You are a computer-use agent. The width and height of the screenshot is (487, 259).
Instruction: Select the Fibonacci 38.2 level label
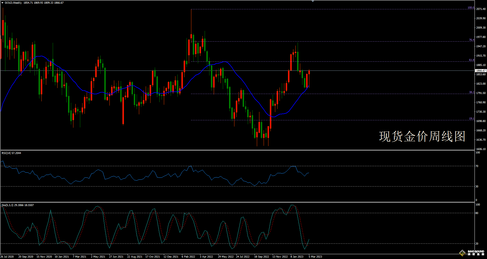[471, 92]
